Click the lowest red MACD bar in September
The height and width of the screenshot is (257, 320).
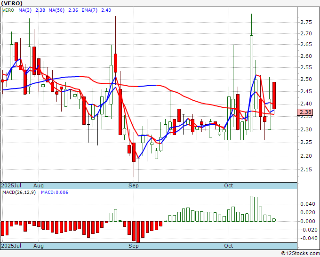(138, 232)
